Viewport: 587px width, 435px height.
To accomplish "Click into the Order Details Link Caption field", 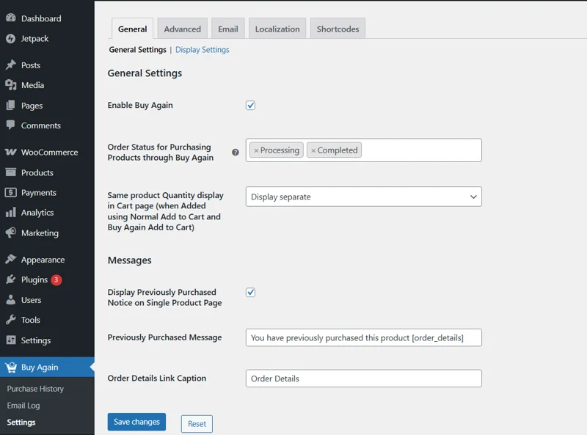I will tap(363, 379).
